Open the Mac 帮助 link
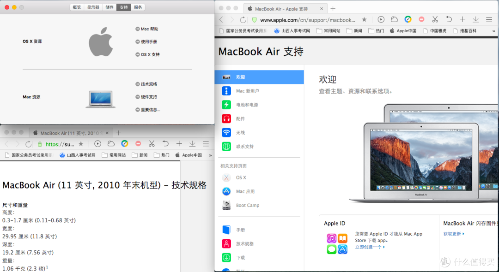 147,29
